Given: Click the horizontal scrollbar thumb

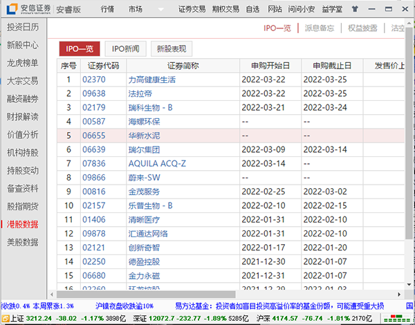Looking at the screenshot, I should click(146, 295).
